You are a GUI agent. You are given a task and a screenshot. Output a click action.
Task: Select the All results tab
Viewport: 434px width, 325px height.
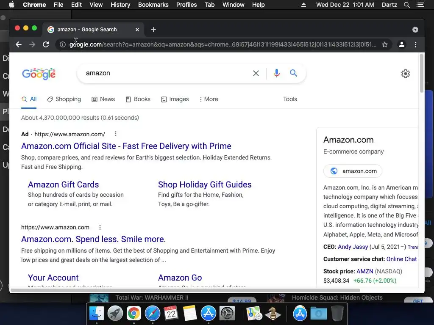pyautogui.click(x=29, y=99)
